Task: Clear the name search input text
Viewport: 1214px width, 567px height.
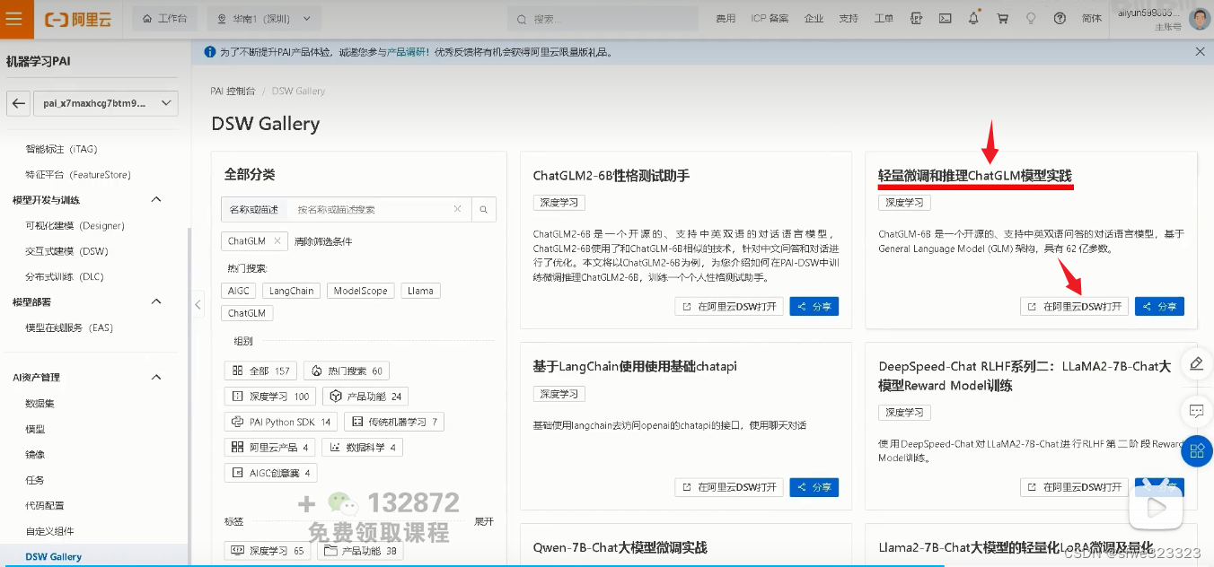Action: [457, 209]
